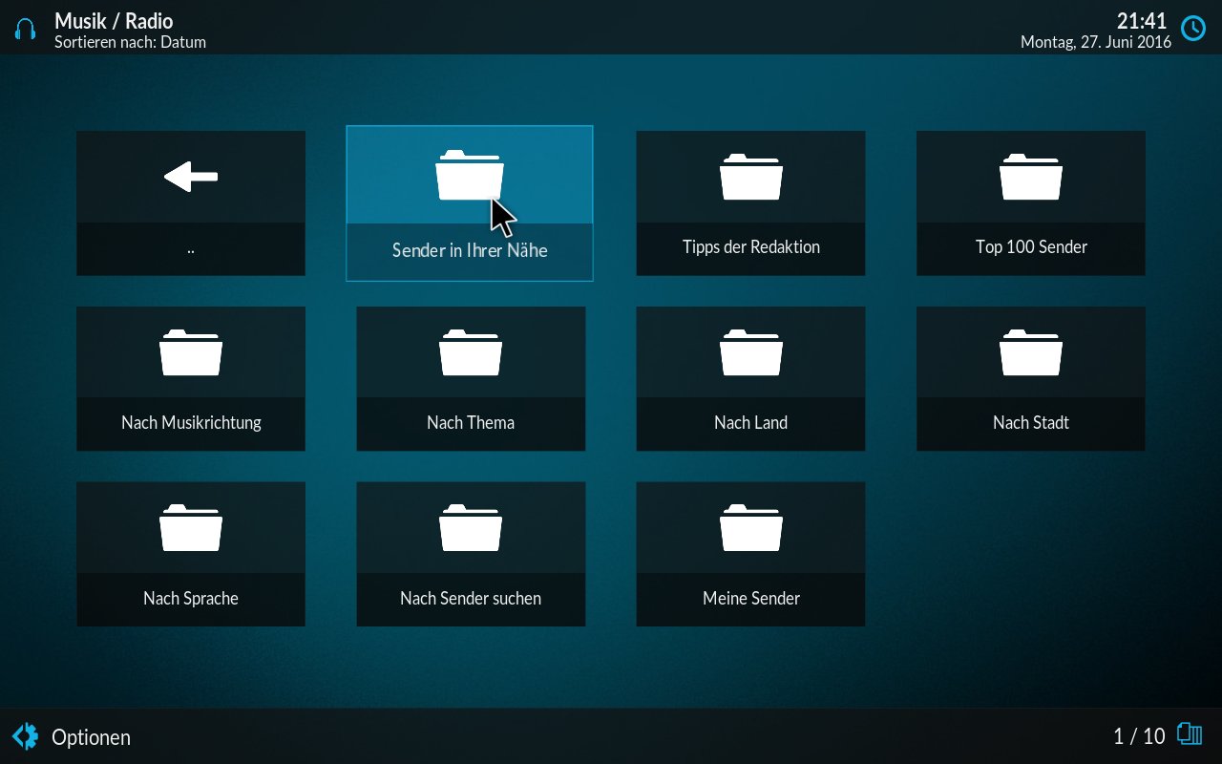
Task: Open the Sender in Ihrer Nähe folder
Action: point(469,203)
